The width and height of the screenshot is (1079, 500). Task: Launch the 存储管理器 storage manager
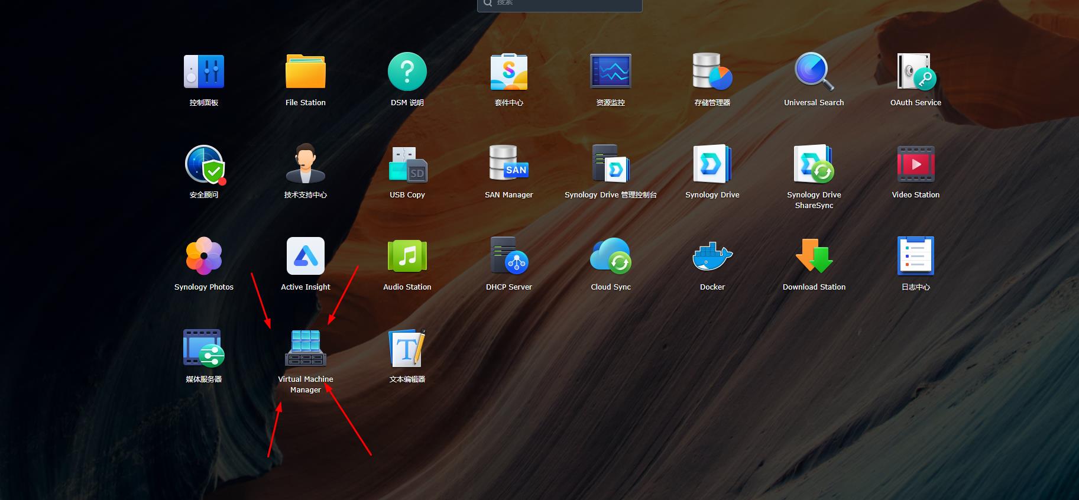point(712,72)
